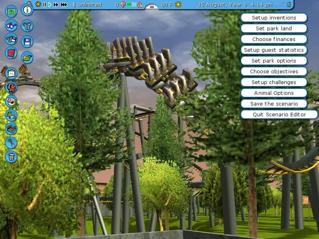The image size is (319, 239).
Task: Open Set park land option
Action: [x=274, y=28]
